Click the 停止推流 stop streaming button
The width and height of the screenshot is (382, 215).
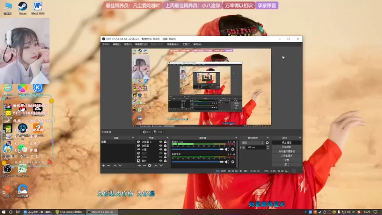286,142
